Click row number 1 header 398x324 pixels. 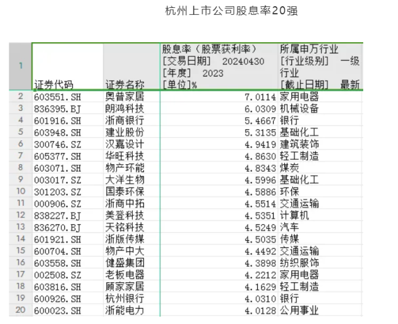coord(21,67)
